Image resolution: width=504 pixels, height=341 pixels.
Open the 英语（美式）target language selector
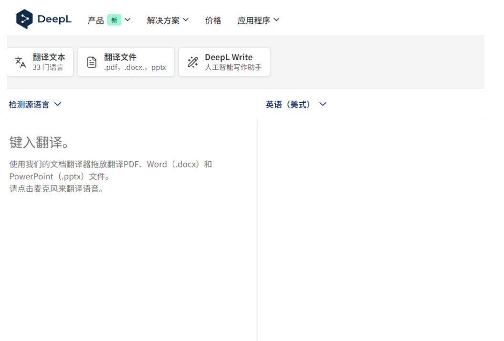[x=296, y=104]
